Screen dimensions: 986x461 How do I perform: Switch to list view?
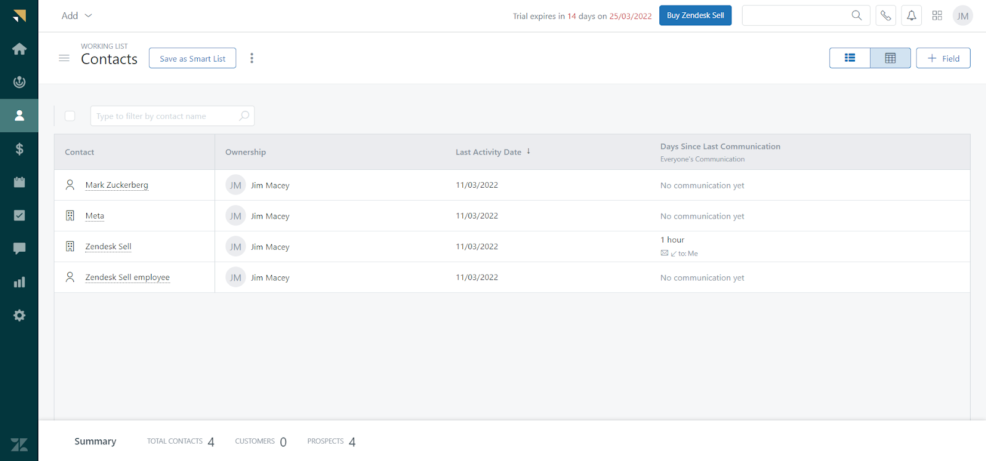coord(850,58)
